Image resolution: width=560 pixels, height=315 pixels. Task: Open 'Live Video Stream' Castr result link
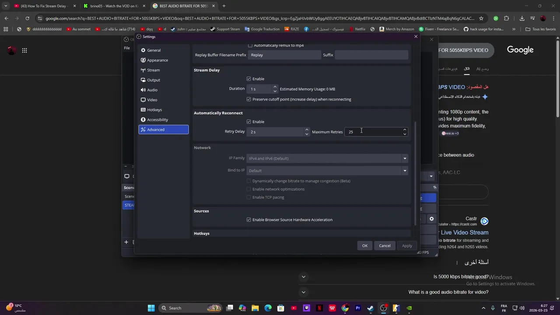click(464, 233)
